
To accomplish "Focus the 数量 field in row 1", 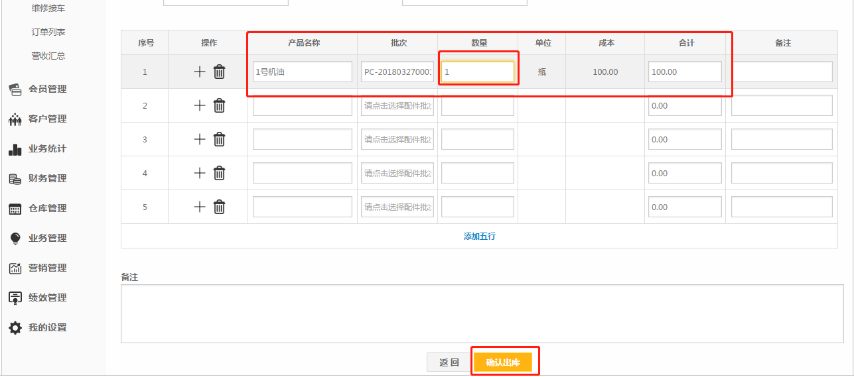I will [x=478, y=72].
